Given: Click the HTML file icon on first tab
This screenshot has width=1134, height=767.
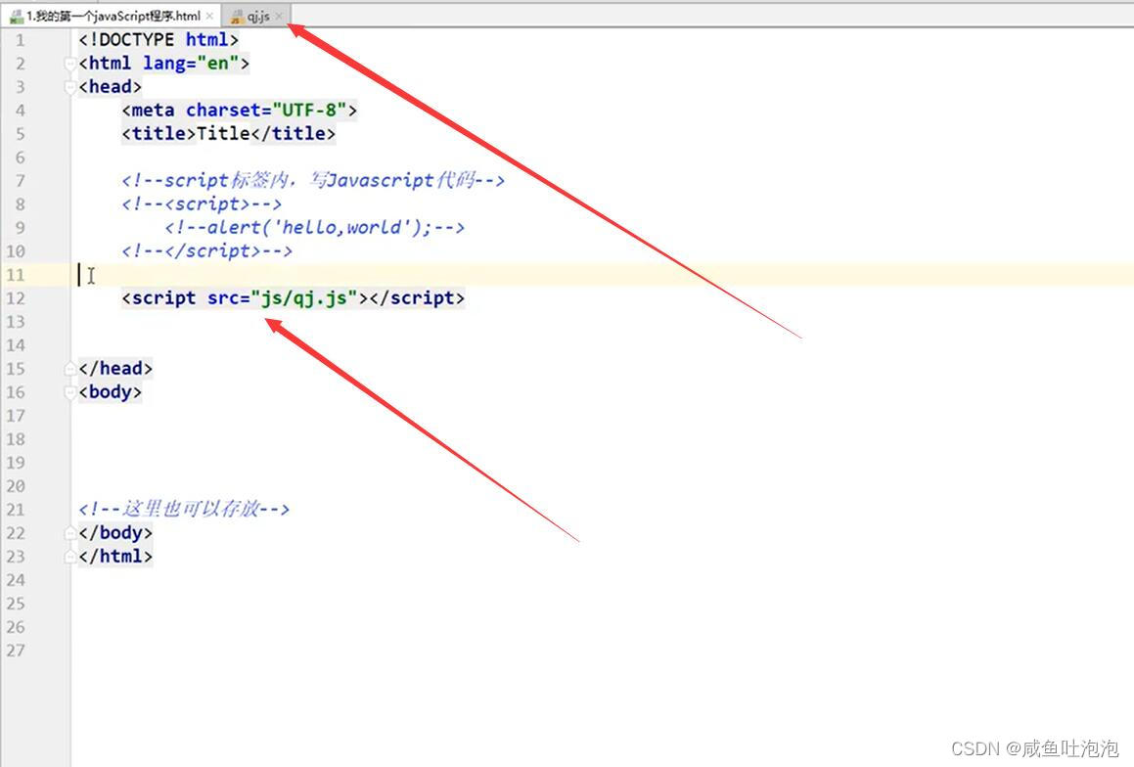Looking at the screenshot, I should (x=17, y=16).
